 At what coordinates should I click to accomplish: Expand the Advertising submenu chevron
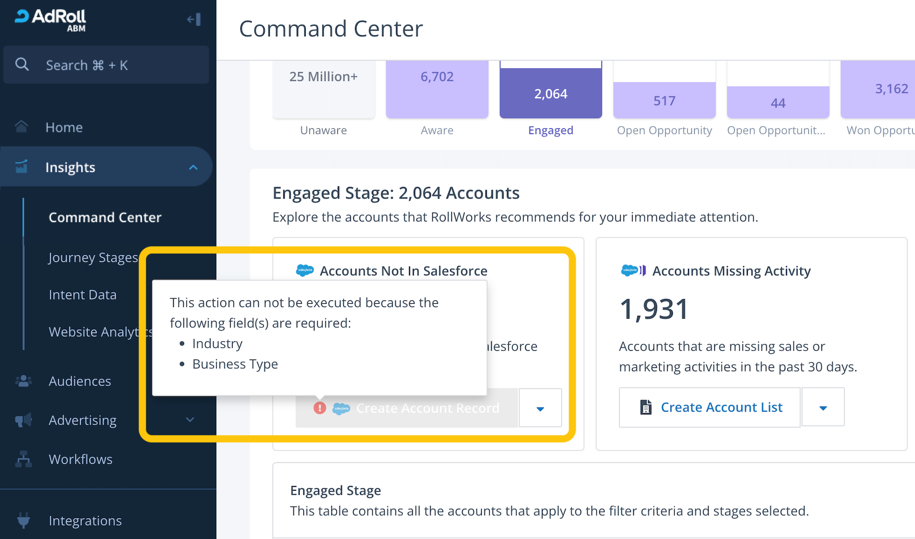coord(190,420)
